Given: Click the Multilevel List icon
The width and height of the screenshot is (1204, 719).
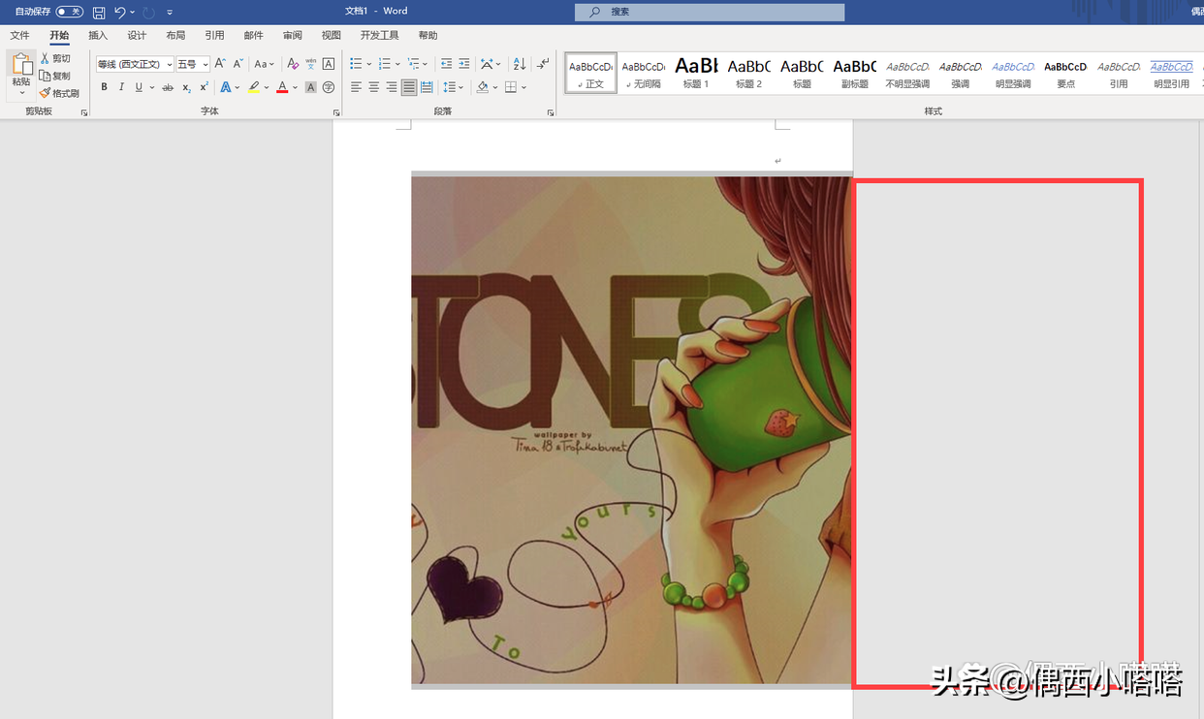Looking at the screenshot, I should click(413, 64).
